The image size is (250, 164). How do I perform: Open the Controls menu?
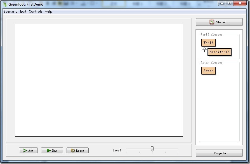click(x=36, y=11)
